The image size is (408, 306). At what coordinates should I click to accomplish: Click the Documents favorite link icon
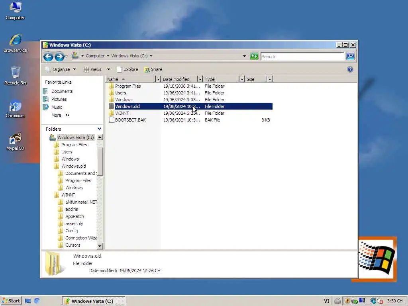pos(46,91)
